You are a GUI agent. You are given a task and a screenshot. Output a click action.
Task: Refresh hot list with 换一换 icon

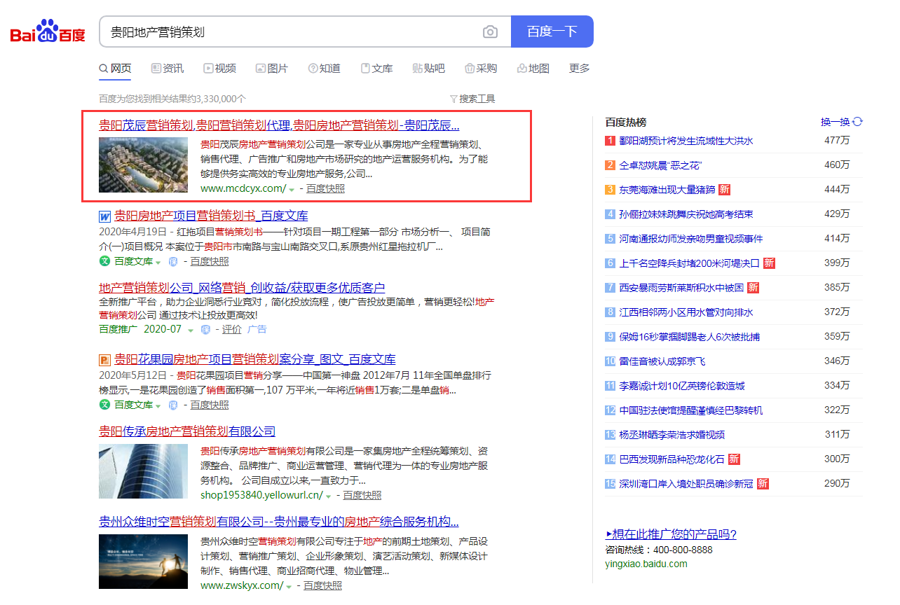(x=857, y=122)
